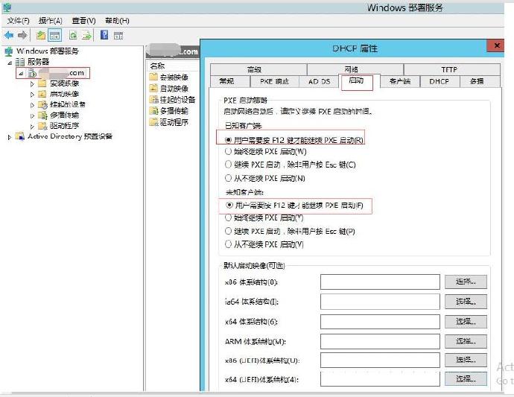
Task: Collapse the .com server tree node
Action: [x=21, y=74]
